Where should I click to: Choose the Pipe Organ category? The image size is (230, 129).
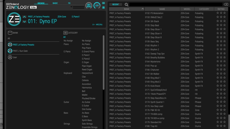tap(87, 66)
